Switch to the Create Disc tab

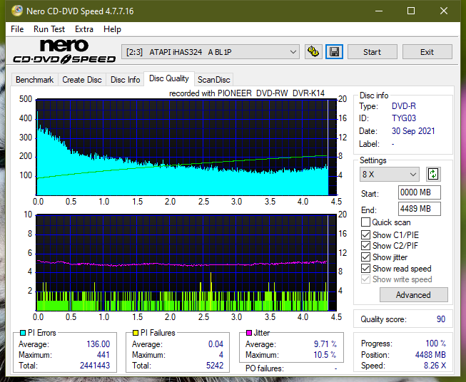click(82, 80)
